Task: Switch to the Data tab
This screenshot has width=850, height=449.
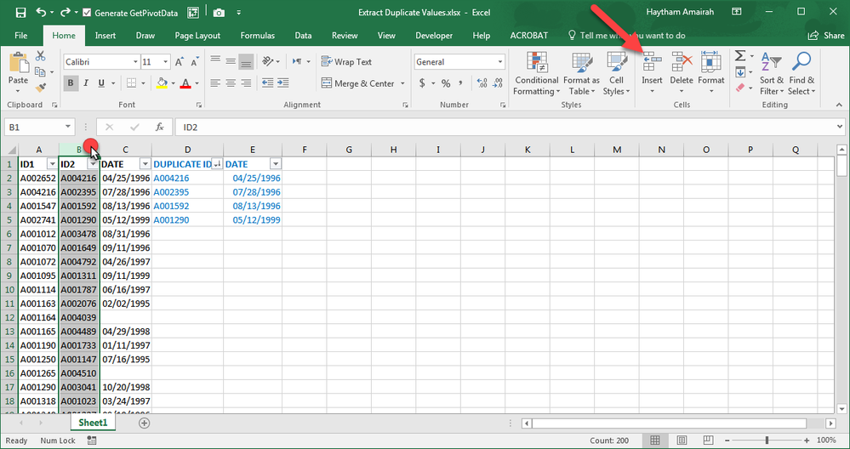Action: point(303,35)
